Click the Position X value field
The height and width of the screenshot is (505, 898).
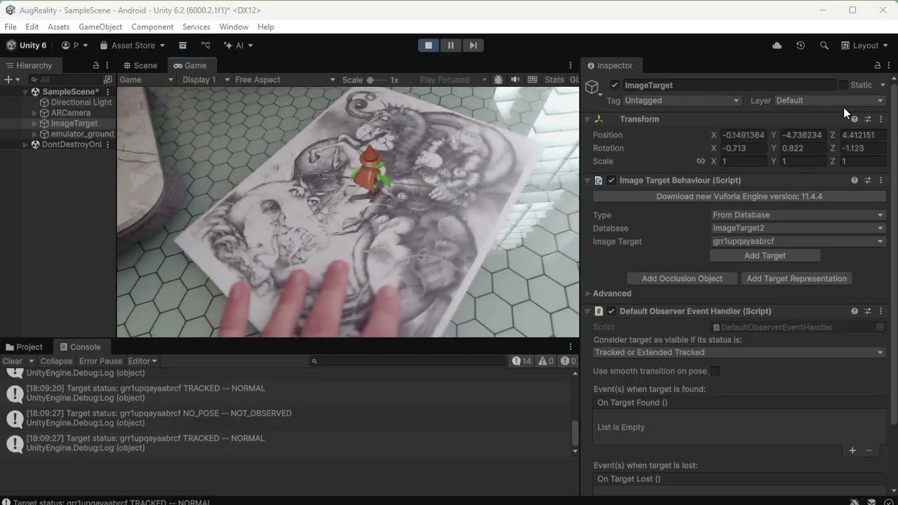point(744,135)
